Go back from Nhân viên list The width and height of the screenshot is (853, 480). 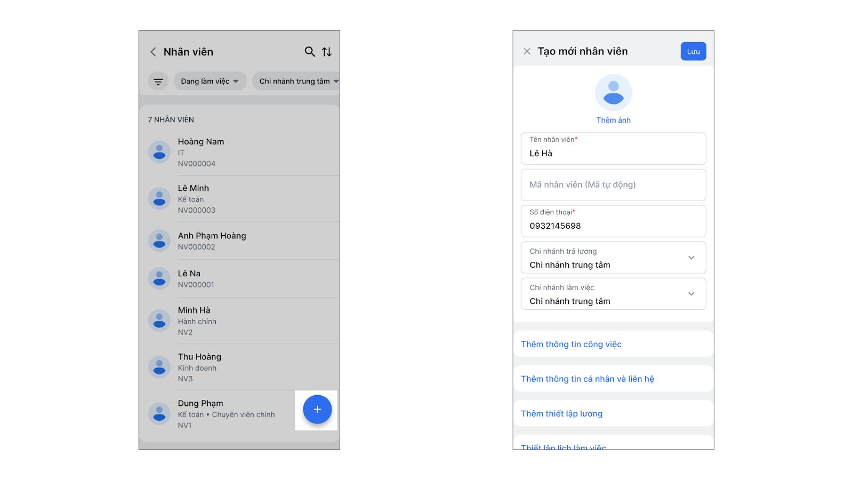pyautogui.click(x=153, y=52)
